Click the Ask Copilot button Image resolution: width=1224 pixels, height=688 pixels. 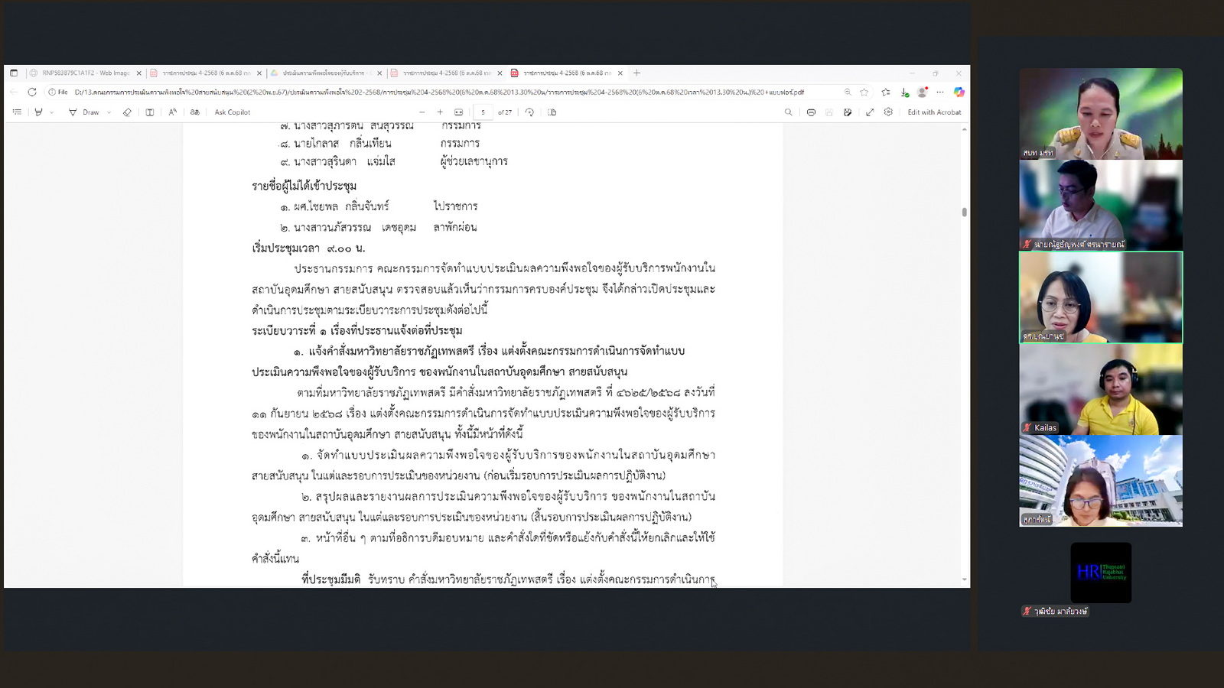(x=232, y=112)
